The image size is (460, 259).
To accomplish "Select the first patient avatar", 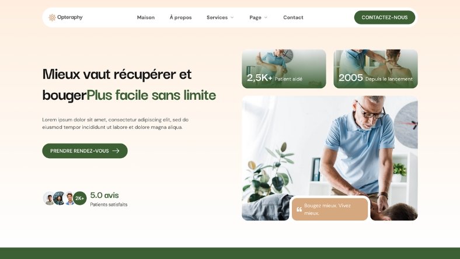I will pyautogui.click(x=50, y=198).
